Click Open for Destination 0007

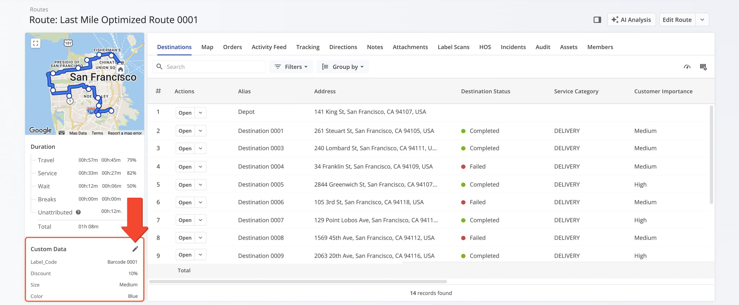tap(185, 220)
